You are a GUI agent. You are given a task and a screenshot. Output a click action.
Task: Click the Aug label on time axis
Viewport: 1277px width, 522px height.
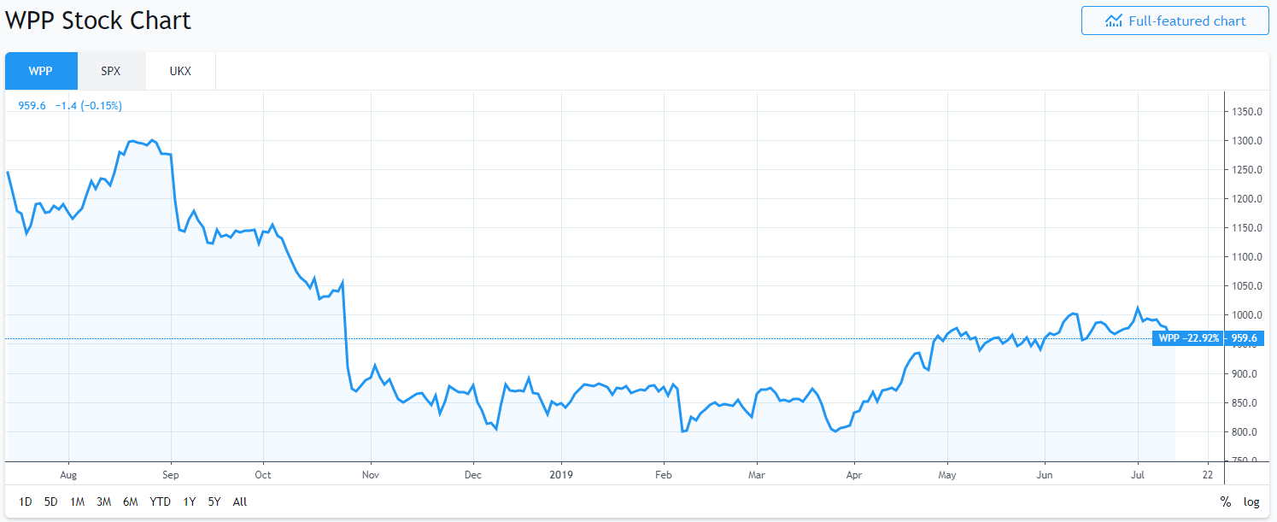point(68,474)
